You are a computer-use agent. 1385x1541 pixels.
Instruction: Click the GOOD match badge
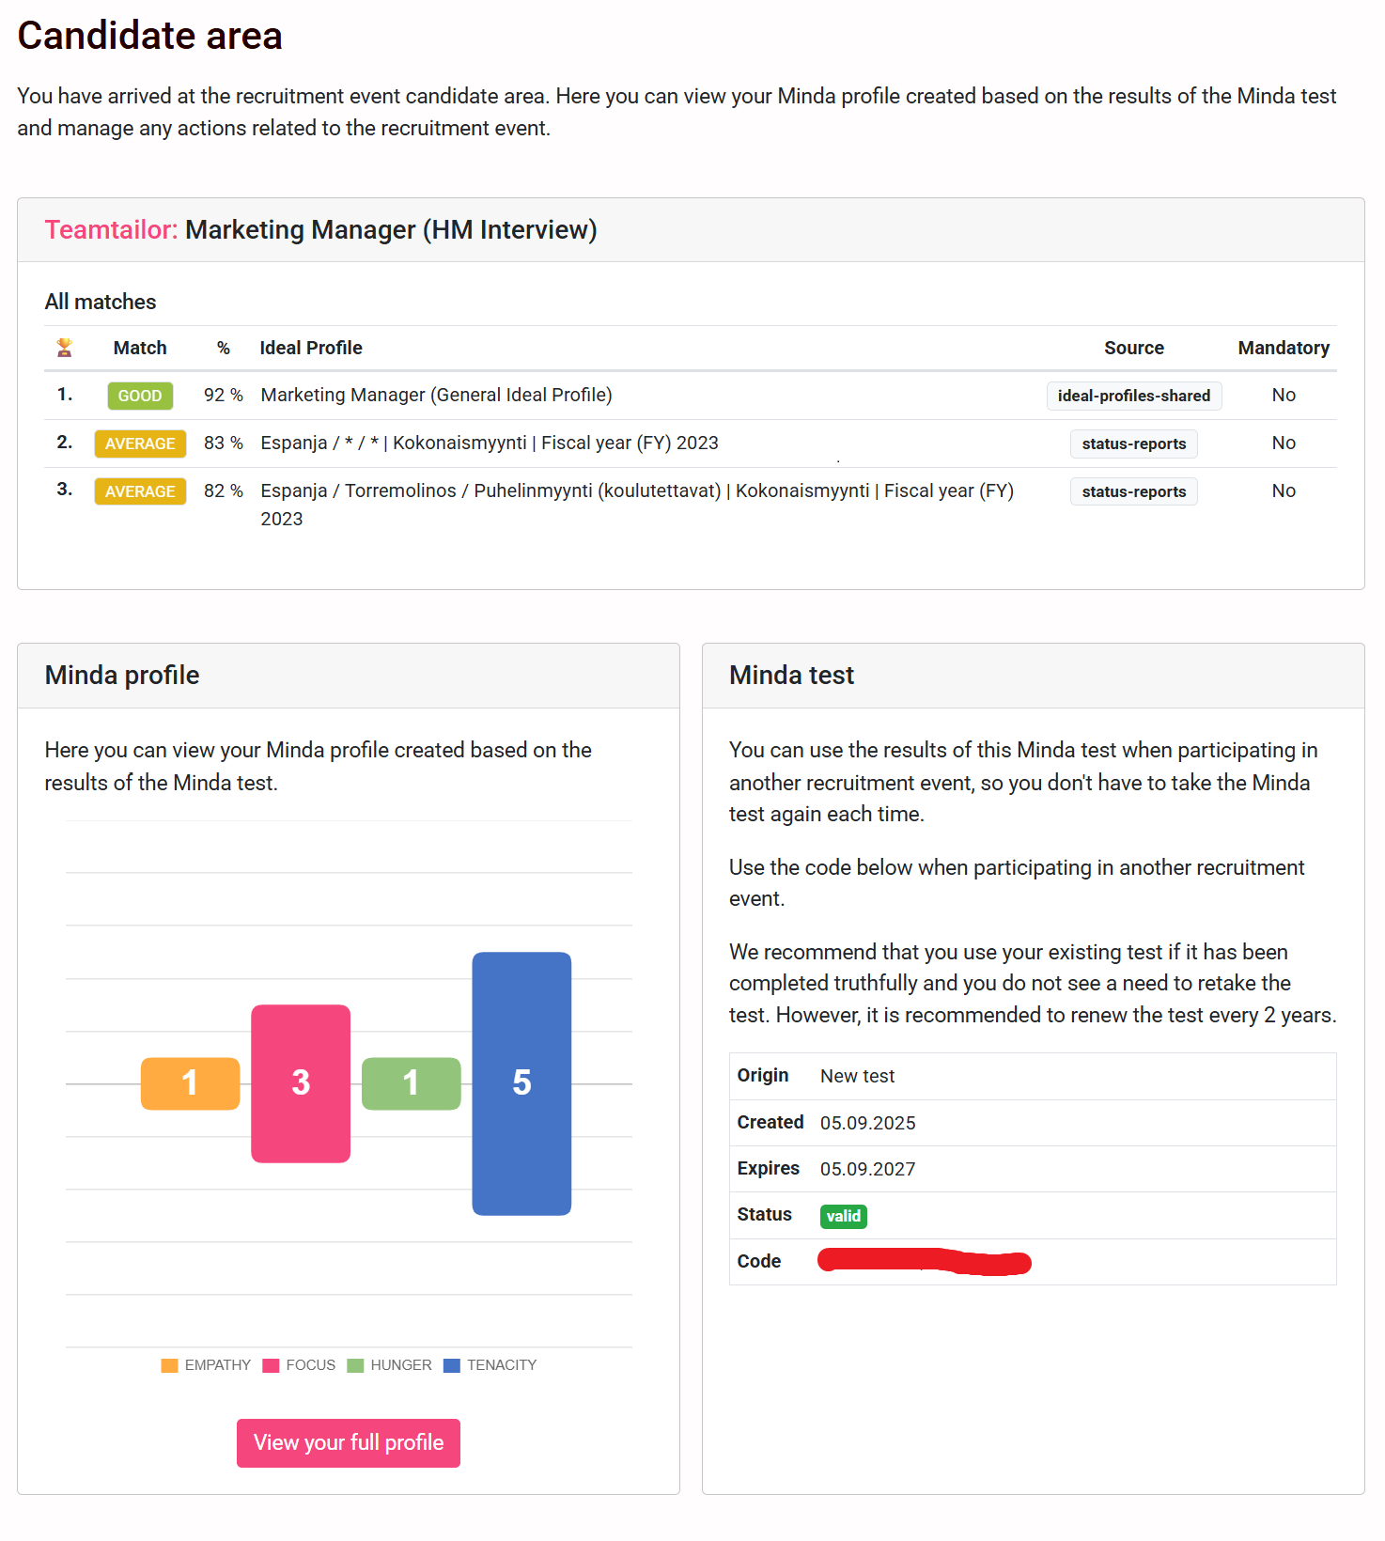coord(140,396)
